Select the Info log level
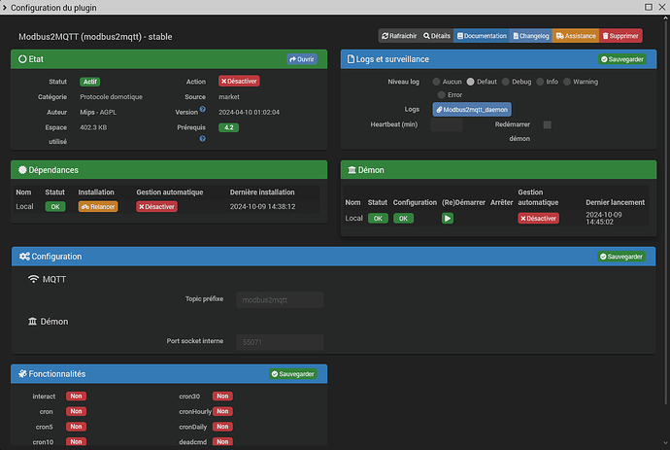Screen dimensions: 670x450 pyautogui.click(x=540, y=82)
